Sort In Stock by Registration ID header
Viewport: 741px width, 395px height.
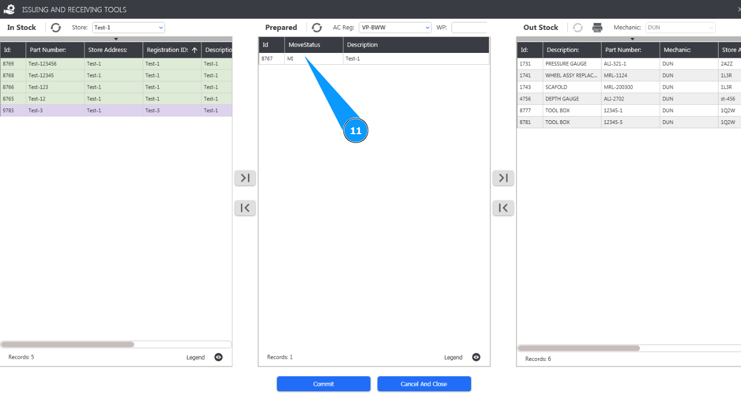172,50
